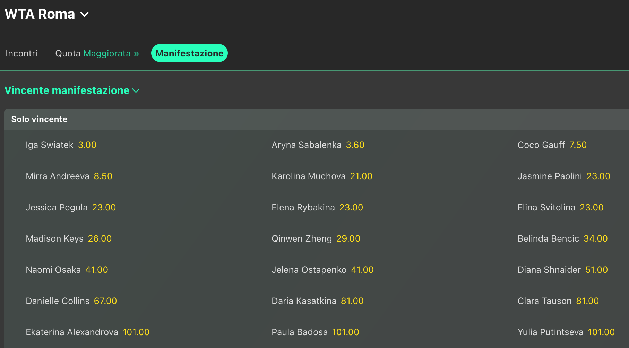Bet on Qinwen Zheng at 29.00

tap(348, 238)
